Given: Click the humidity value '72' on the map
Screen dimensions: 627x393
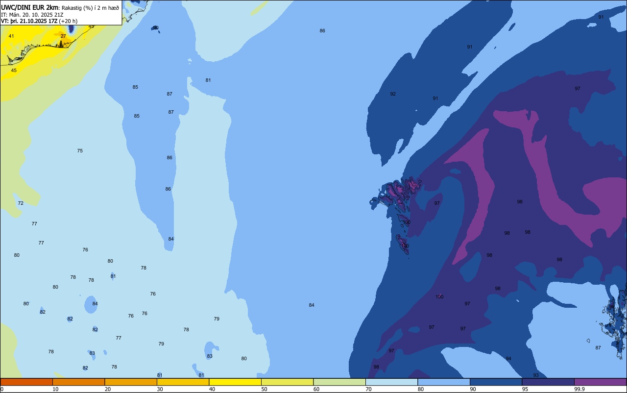Looking at the screenshot, I should [21, 203].
